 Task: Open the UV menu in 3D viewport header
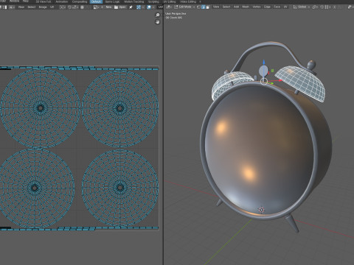pyautogui.click(x=285, y=7)
